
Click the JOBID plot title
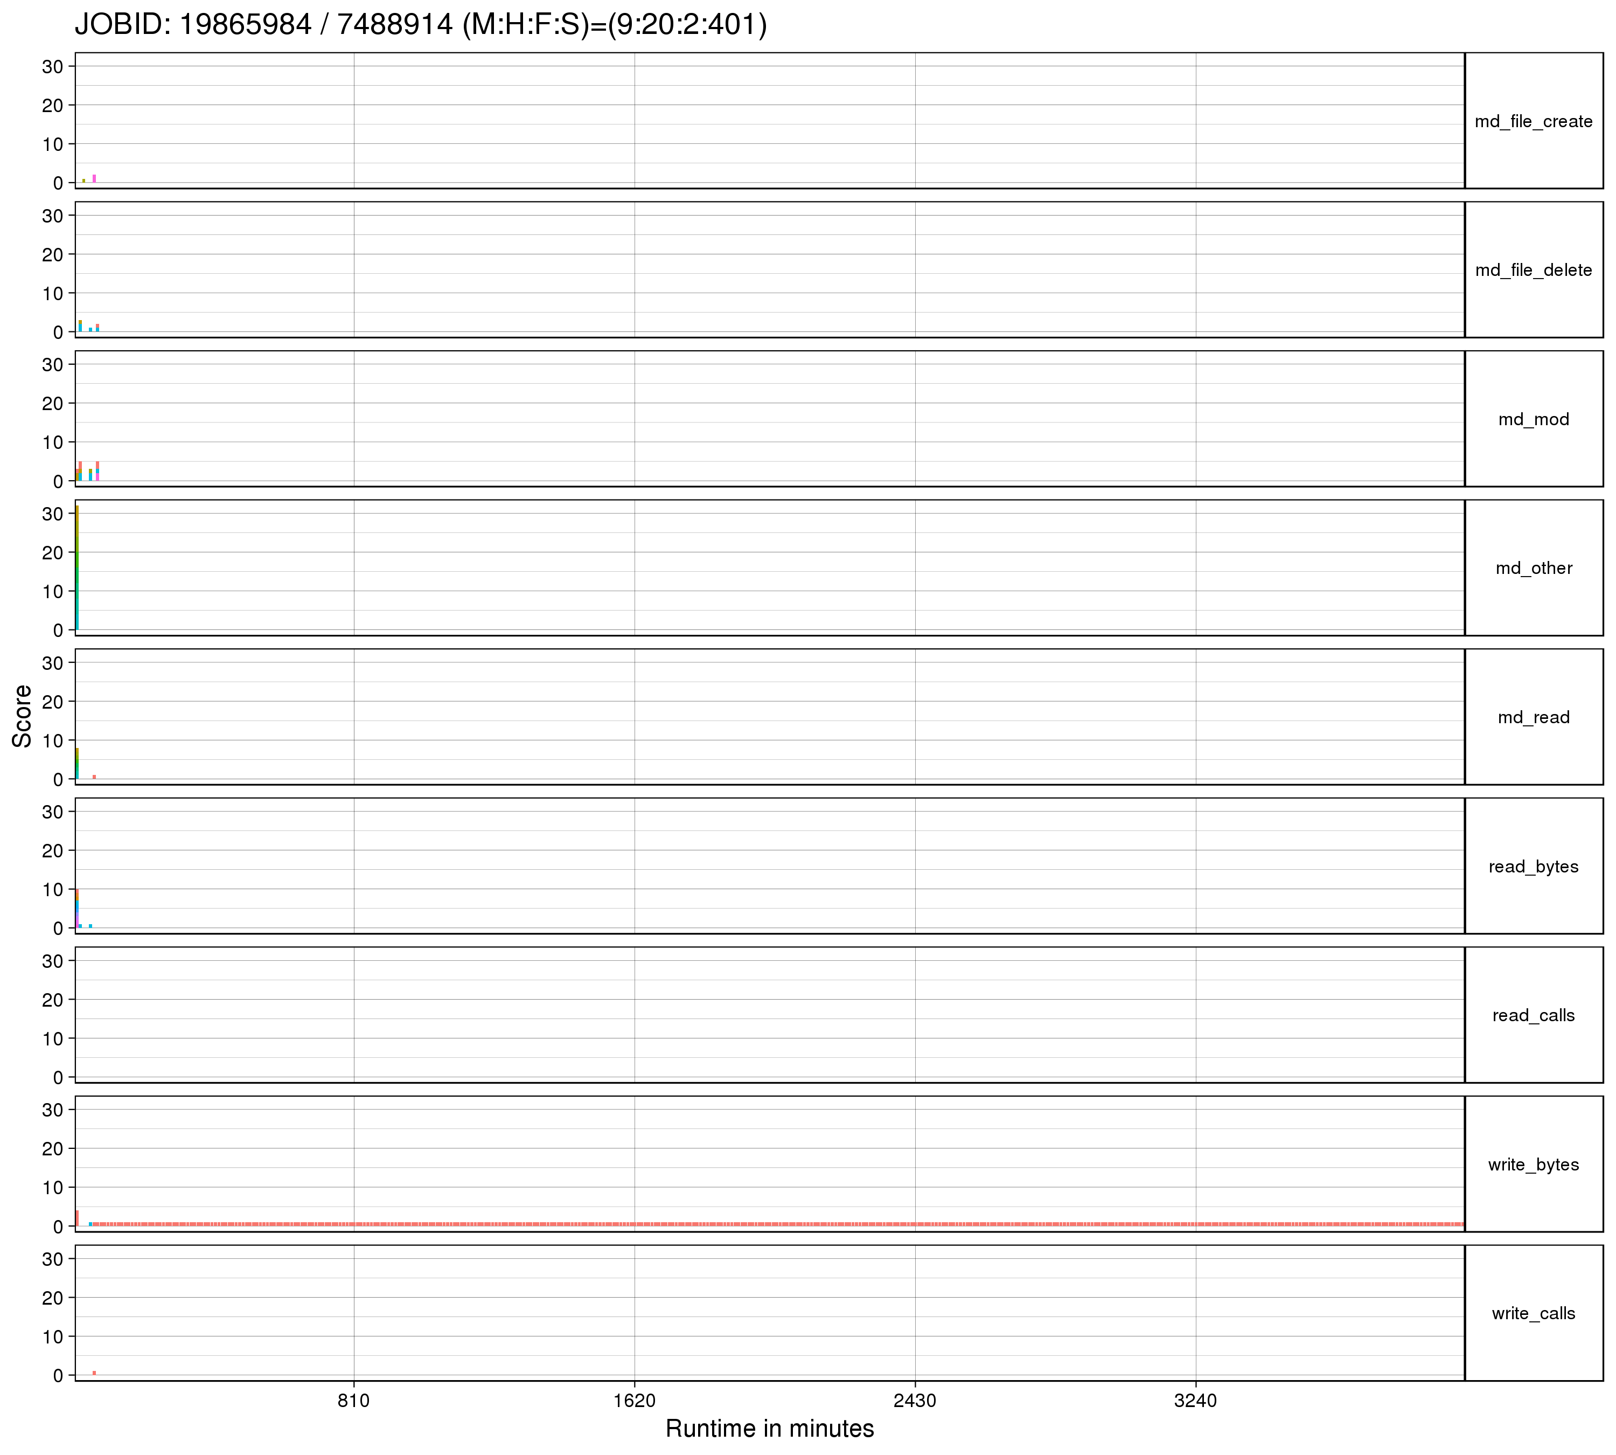click(x=420, y=25)
